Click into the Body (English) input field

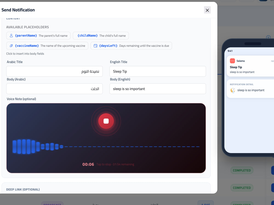[x=158, y=89]
